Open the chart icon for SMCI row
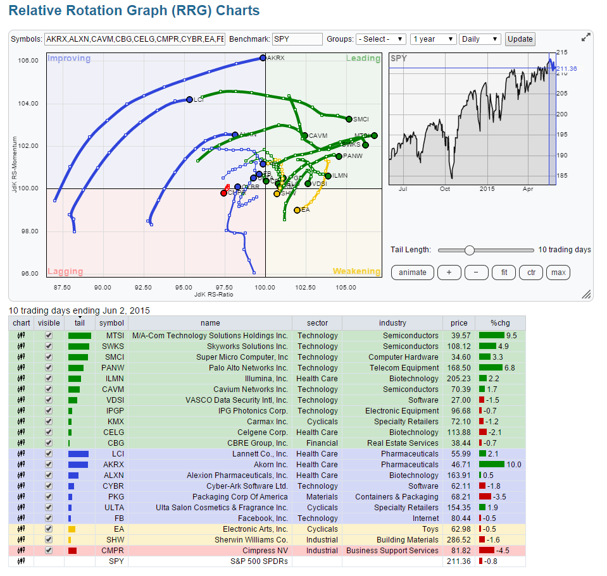The height and width of the screenshot is (576, 607). 22,357
